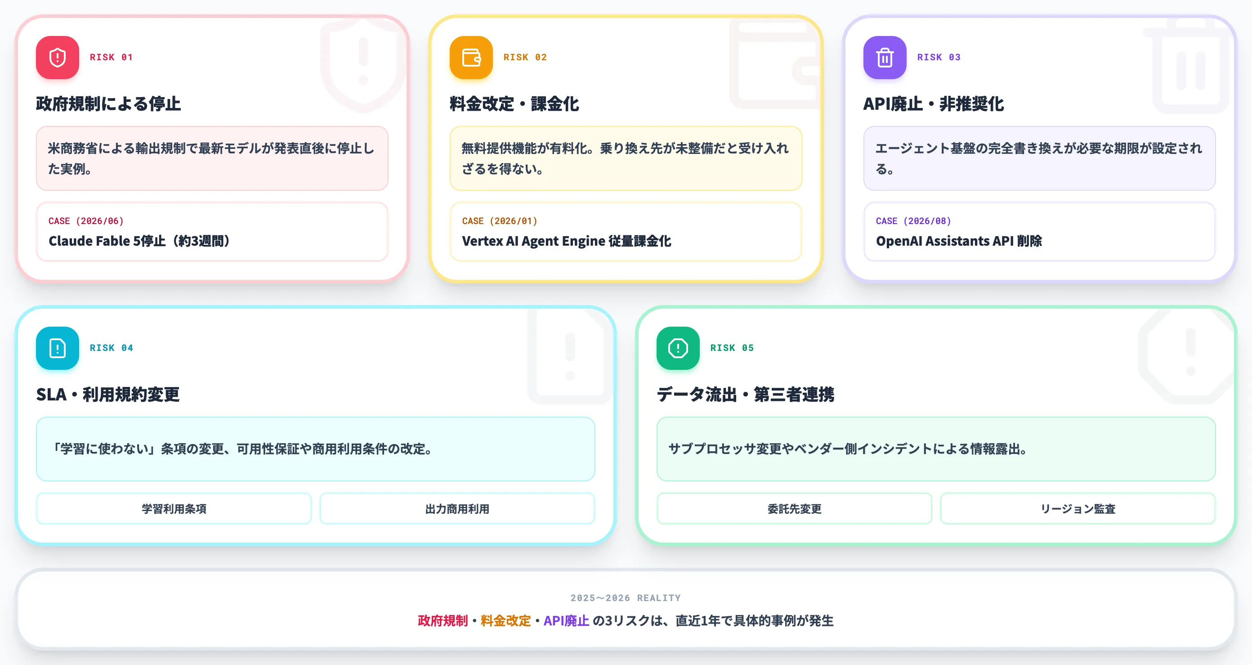Click the heading 政府規制による停止
The width and height of the screenshot is (1252, 665).
pos(108,103)
